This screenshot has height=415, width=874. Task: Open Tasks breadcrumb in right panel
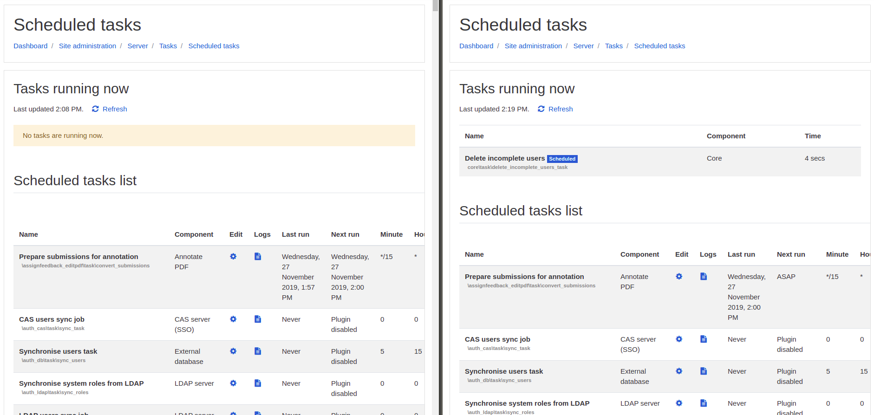[x=614, y=46]
